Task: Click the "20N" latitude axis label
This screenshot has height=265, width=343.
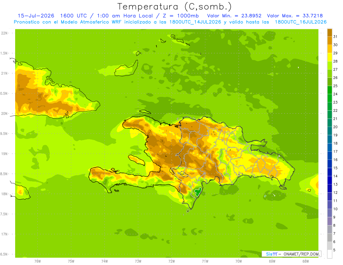Action: click(x=4, y=113)
